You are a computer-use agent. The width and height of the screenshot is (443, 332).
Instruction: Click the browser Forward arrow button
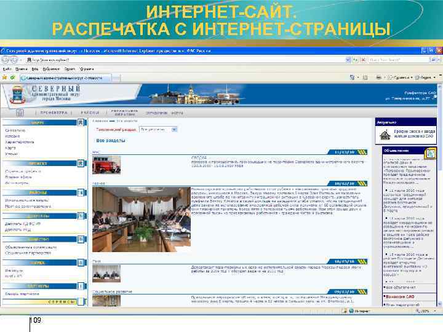(14, 60)
